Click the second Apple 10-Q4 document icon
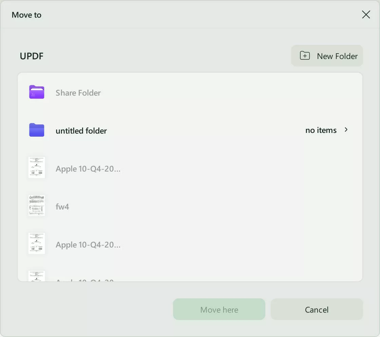 [36, 243]
